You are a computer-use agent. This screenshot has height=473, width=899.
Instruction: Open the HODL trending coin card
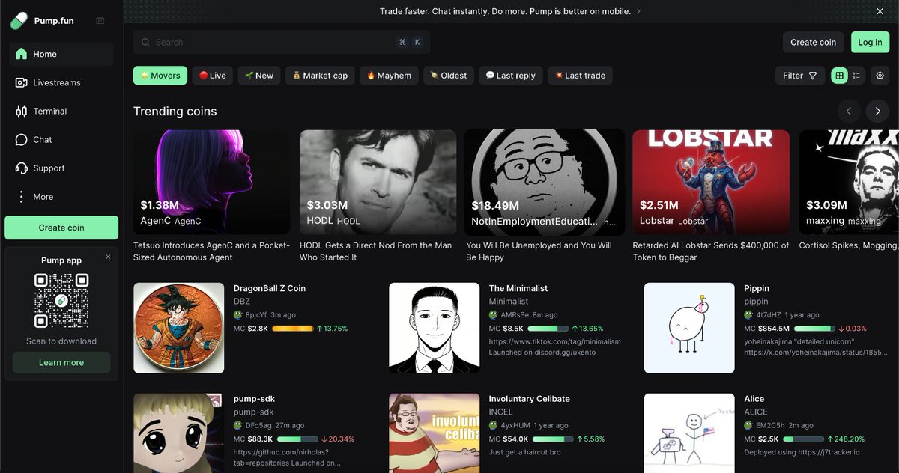pyautogui.click(x=378, y=182)
